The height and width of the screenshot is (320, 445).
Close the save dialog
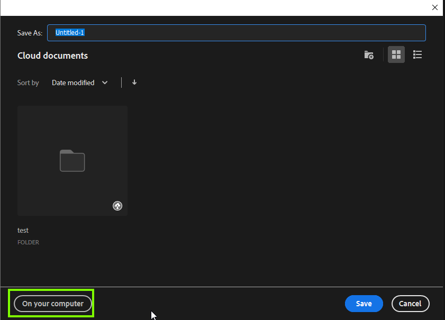pos(435,7)
